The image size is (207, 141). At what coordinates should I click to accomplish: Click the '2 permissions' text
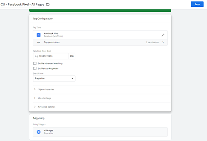coord(152,42)
